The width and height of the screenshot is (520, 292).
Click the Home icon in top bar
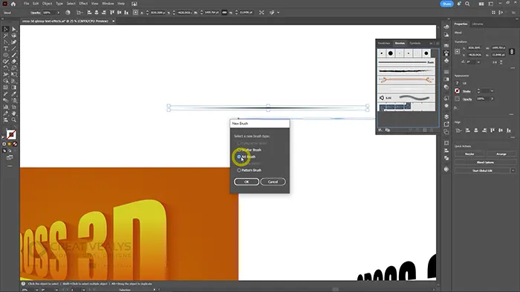point(13,4)
